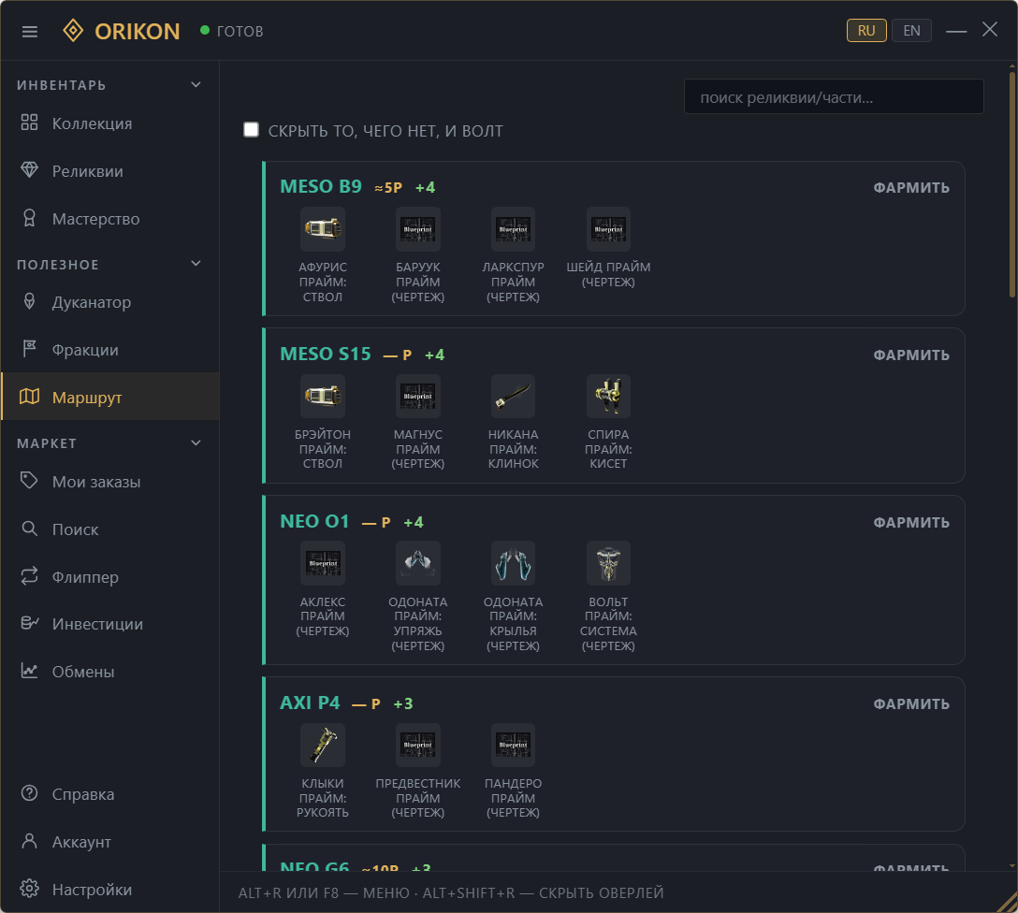
Task: Click the MESO B9 relic title
Action: pos(321,186)
